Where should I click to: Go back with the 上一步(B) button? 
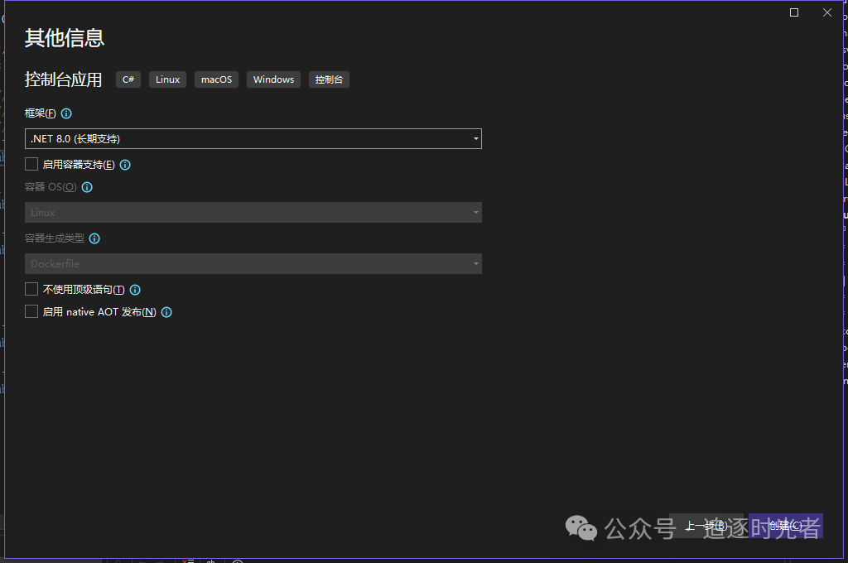click(706, 526)
